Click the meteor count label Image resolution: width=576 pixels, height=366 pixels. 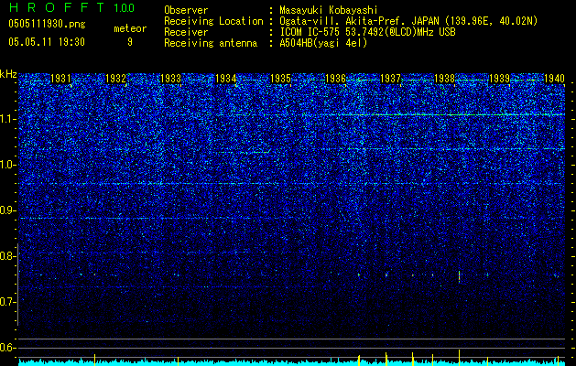[x=130, y=28]
